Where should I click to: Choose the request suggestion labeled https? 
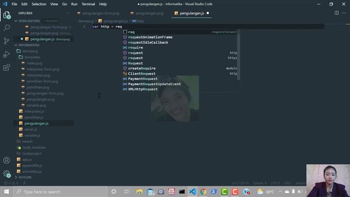[181, 58]
